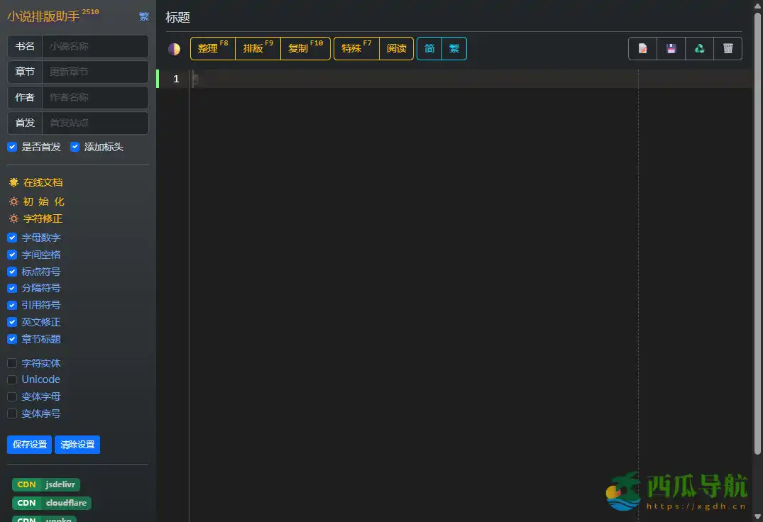Click the trash bin clear icon
763x522 pixels.
pos(728,49)
